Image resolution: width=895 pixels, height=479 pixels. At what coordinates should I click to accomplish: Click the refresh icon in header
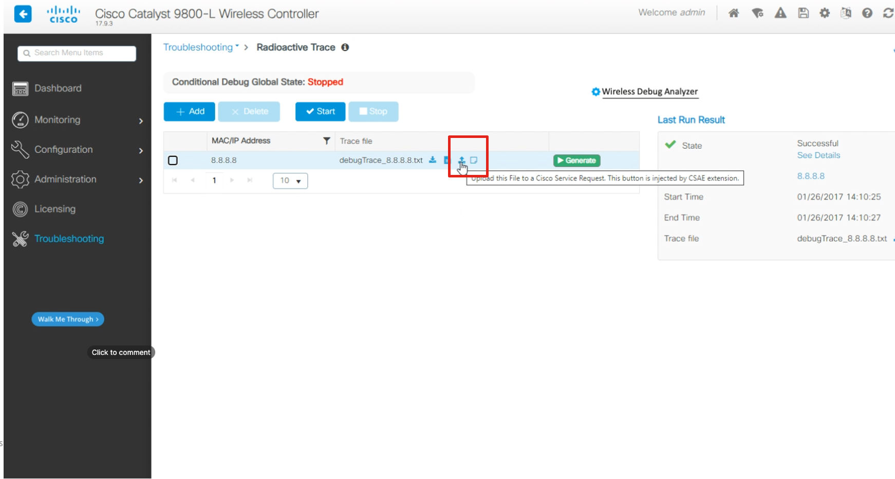click(x=888, y=13)
